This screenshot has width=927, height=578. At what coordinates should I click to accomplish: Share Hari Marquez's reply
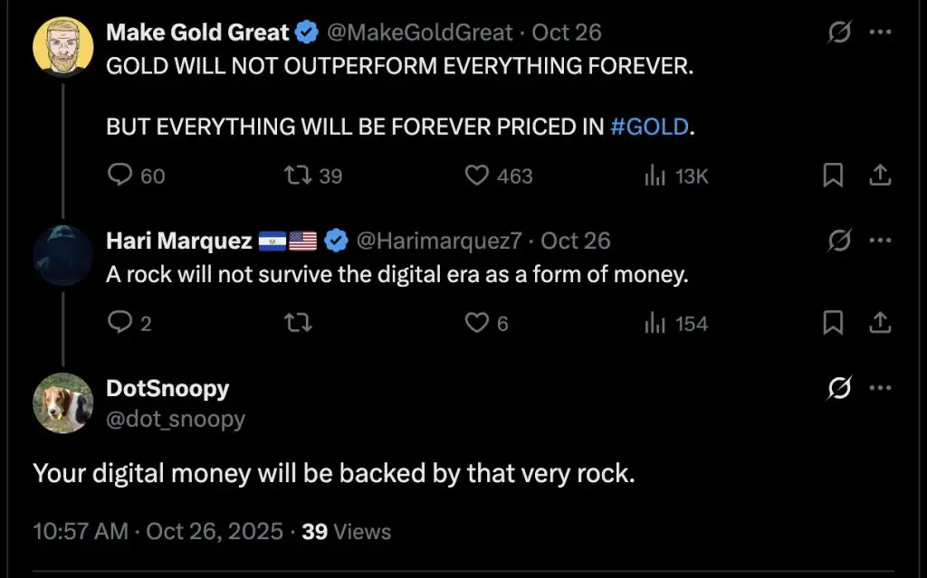[x=880, y=322]
